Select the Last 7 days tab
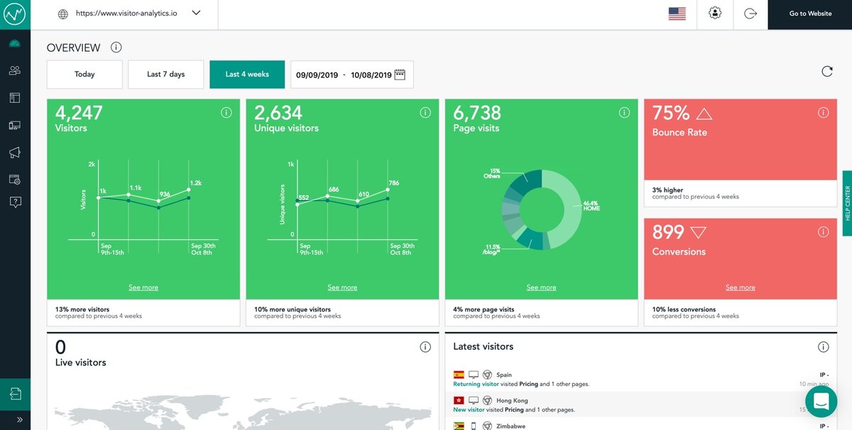This screenshot has width=852, height=430. pyautogui.click(x=165, y=73)
